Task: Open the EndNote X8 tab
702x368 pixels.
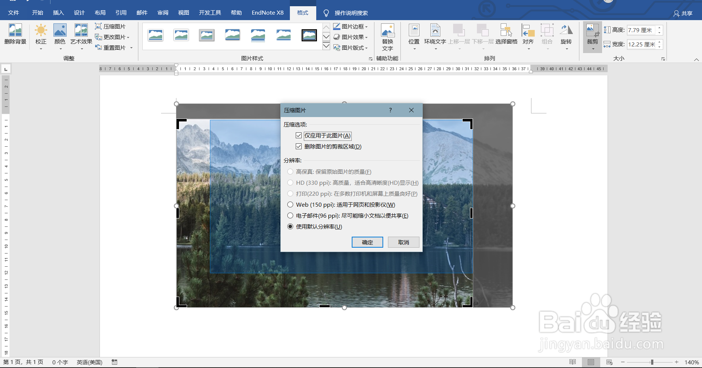Action: click(267, 12)
